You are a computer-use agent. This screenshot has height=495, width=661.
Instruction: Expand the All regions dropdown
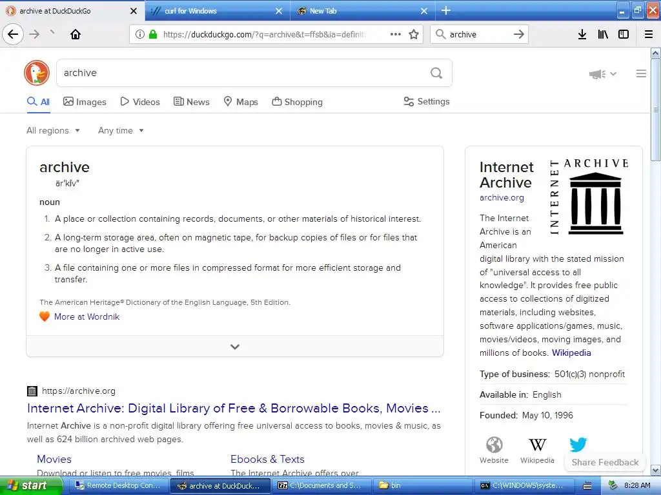(x=53, y=130)
